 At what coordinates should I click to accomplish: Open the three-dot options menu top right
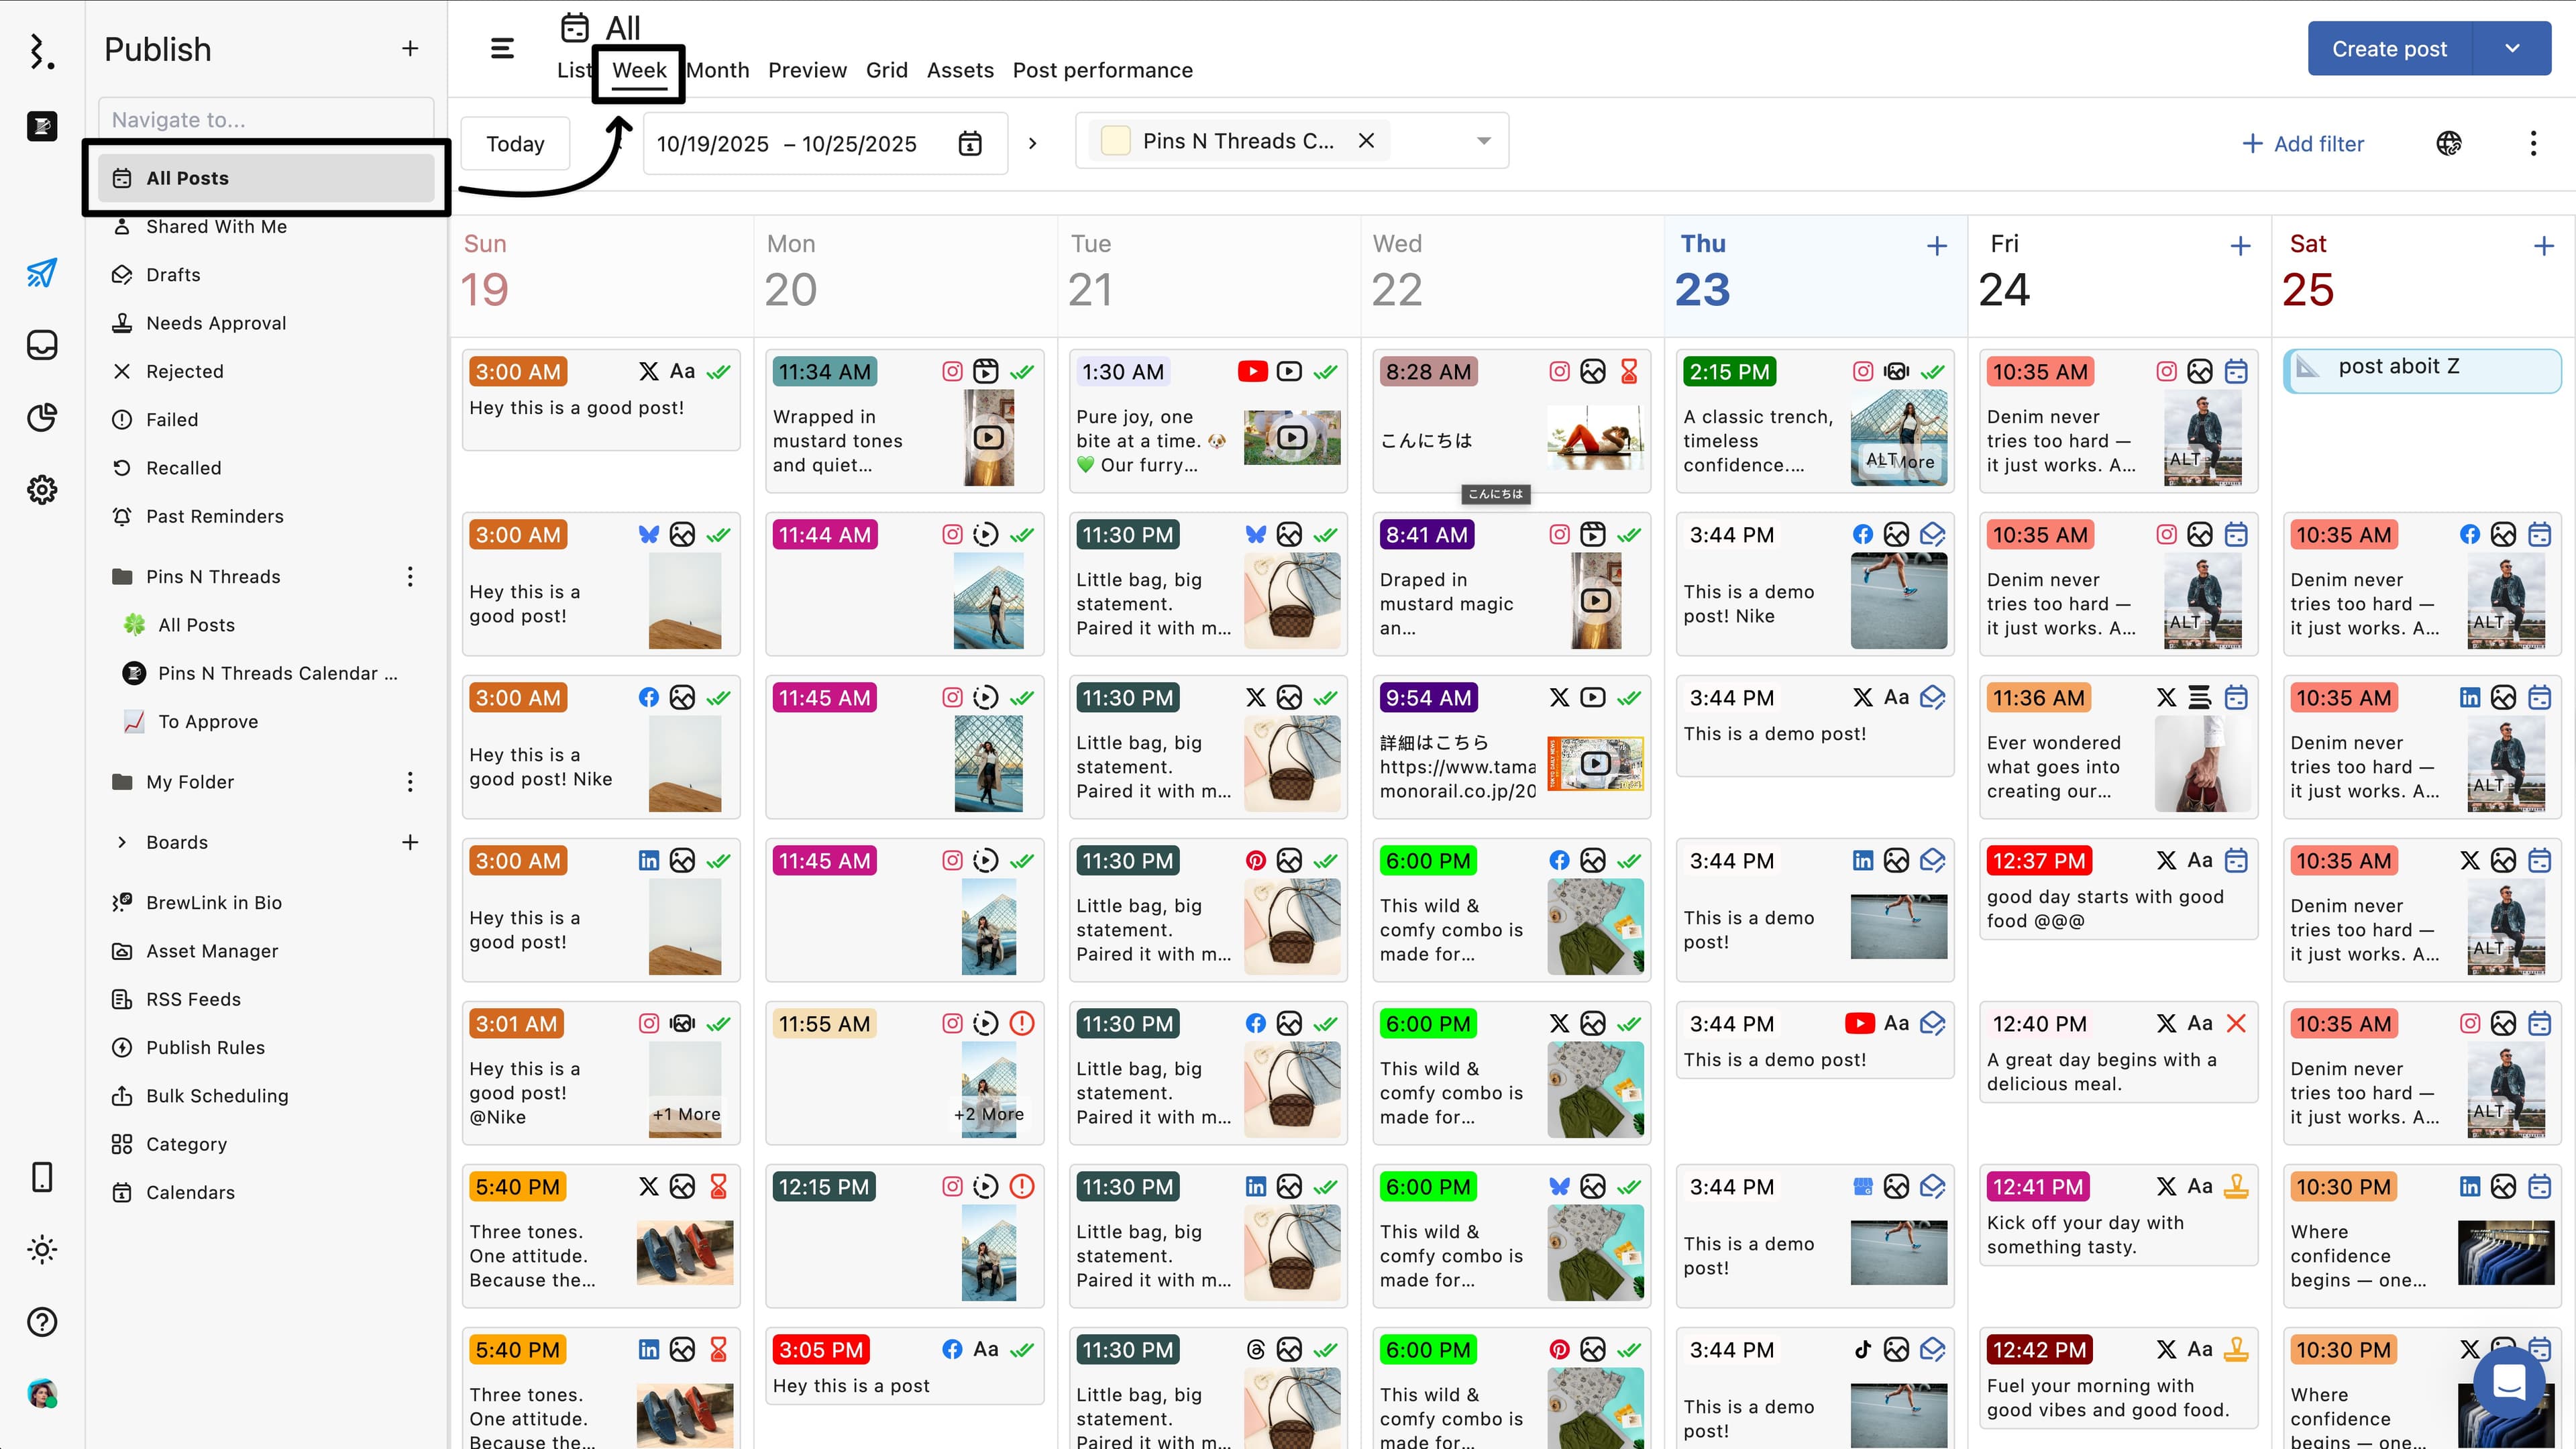(x=2533, y=143)
